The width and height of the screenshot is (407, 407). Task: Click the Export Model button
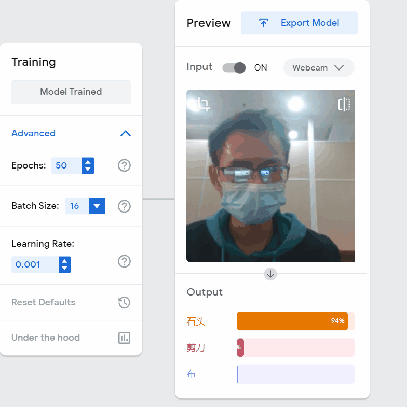299,23
